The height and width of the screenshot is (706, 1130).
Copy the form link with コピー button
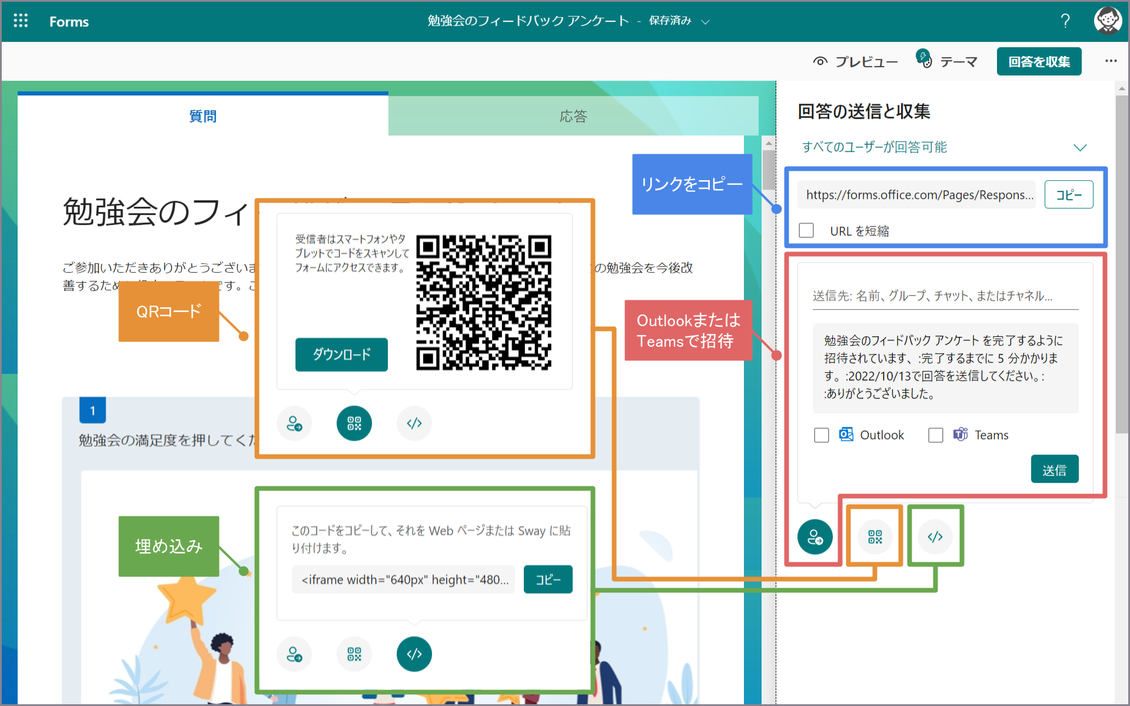coord(1069,195)
